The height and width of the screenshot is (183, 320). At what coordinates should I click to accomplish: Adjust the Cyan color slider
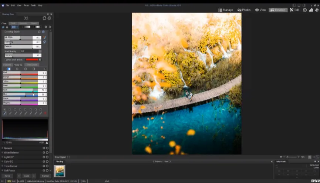[33, 90]
